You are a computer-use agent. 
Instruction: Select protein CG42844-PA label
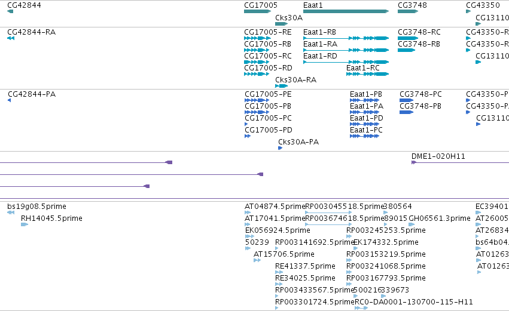point(32,94)
